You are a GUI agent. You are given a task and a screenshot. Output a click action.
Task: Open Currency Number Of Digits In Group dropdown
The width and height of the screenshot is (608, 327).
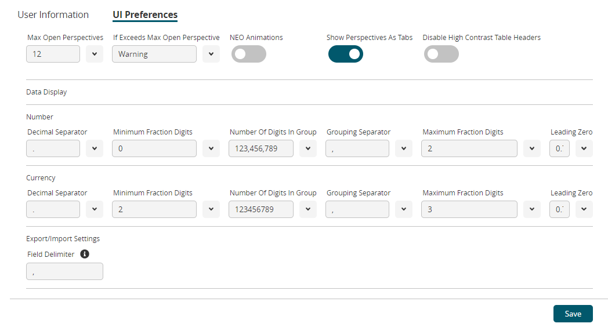coord(308,209)
